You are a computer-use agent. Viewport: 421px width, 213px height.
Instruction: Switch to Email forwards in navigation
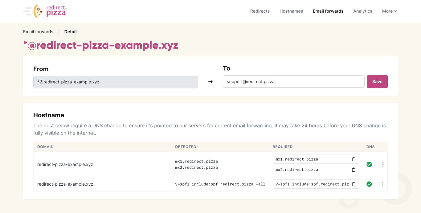click(328, 11)
